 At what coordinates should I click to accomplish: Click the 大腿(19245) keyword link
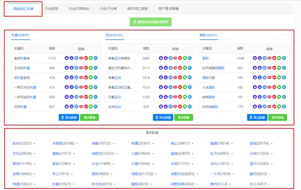click(141, 164)
